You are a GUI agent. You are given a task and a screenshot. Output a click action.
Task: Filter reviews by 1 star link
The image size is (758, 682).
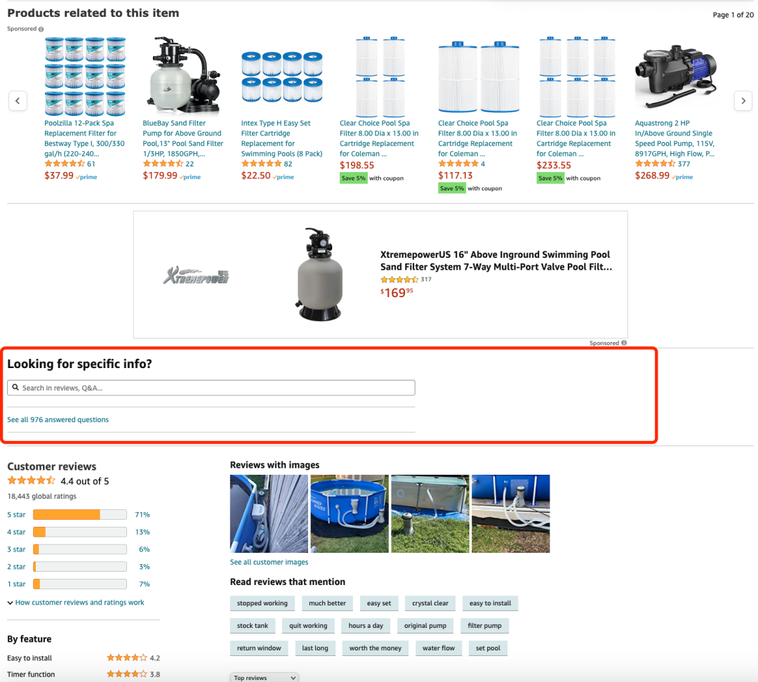pyautogui.click(x=16, y=584)
